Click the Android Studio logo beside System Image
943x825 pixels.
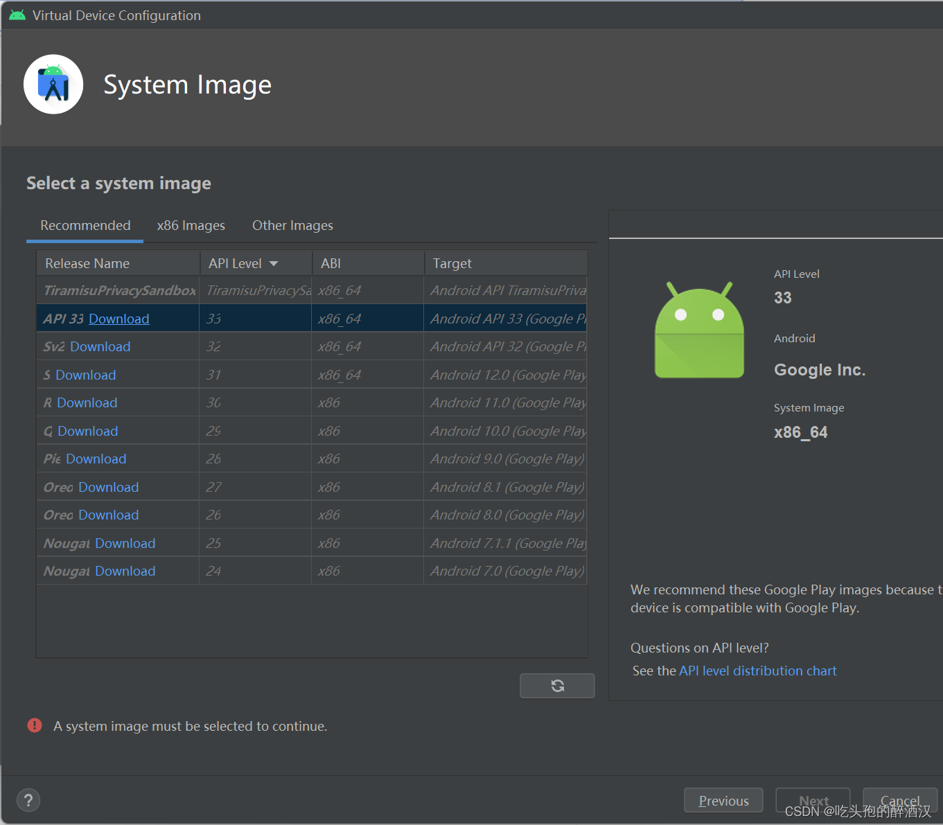53,84
